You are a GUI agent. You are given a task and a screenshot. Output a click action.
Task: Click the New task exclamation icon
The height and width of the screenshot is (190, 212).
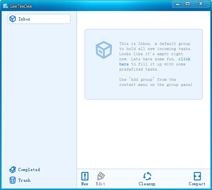click(85, 176)
